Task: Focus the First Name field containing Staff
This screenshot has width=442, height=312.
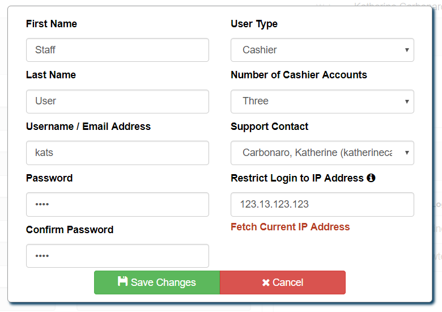Action: point(117,50)
